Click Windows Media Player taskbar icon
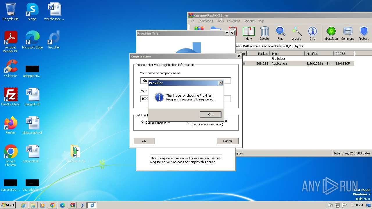Viewport: 372px width, 209px height. tap(43, 205)
